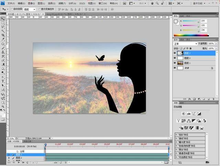This screenshot has height=166, width=220.
Task: Click the lock-all padlock icon in Layers
Action: click(x=190, y=48)
